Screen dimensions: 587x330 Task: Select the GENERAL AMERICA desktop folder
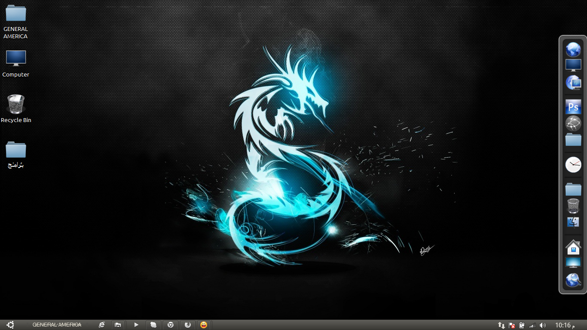(x=16, y=21)
